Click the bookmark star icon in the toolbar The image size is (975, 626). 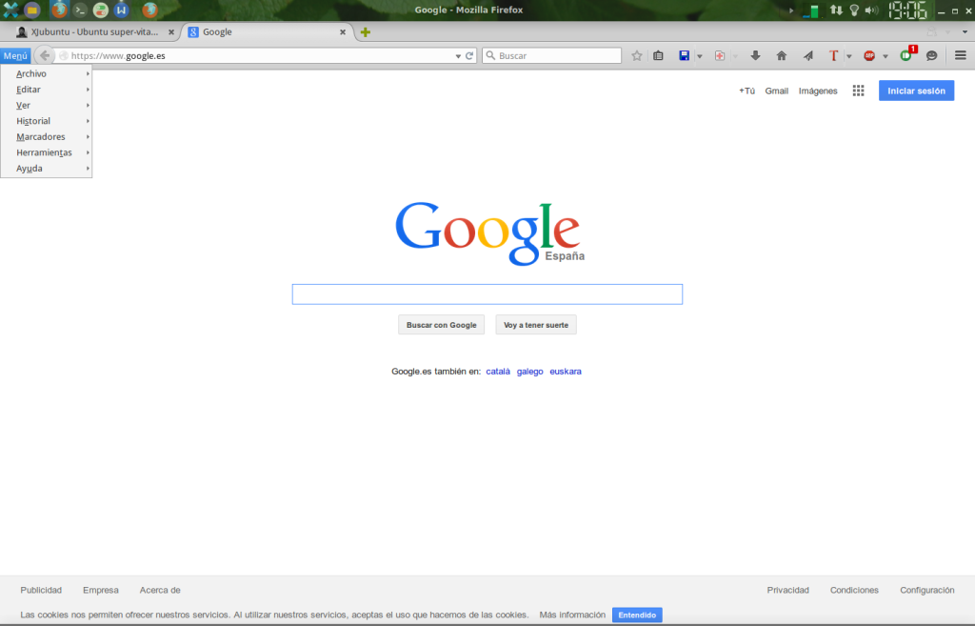click(x=637, y=56)
